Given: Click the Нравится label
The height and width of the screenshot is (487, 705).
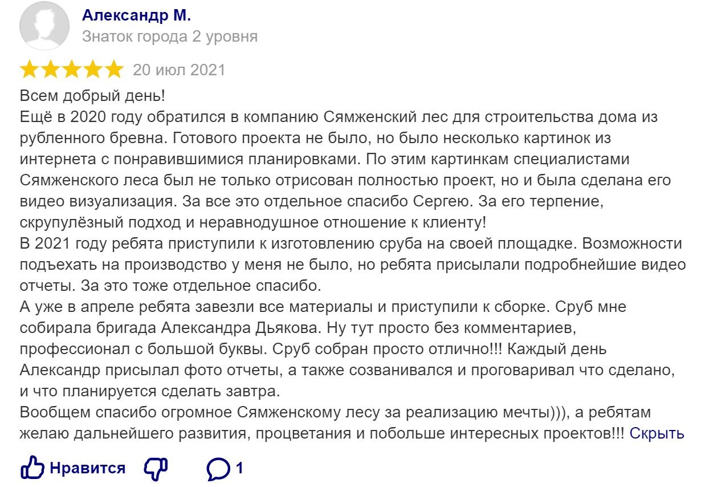Looking at the screenshot, I should (88, 468).
